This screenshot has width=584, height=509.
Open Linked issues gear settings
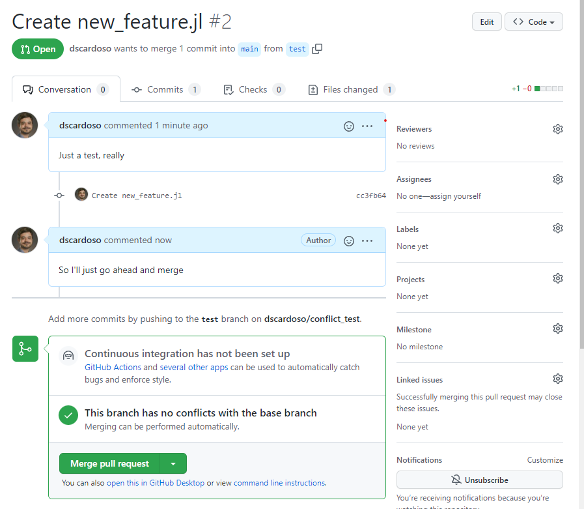click(x=557, y=379)
